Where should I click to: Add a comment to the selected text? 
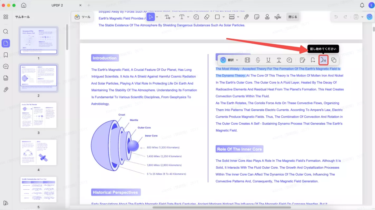(289, 60)
